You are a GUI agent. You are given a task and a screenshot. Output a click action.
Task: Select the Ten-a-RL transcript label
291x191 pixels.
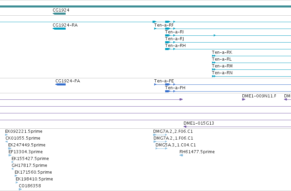pyautogui.click(x=222, y=59)
